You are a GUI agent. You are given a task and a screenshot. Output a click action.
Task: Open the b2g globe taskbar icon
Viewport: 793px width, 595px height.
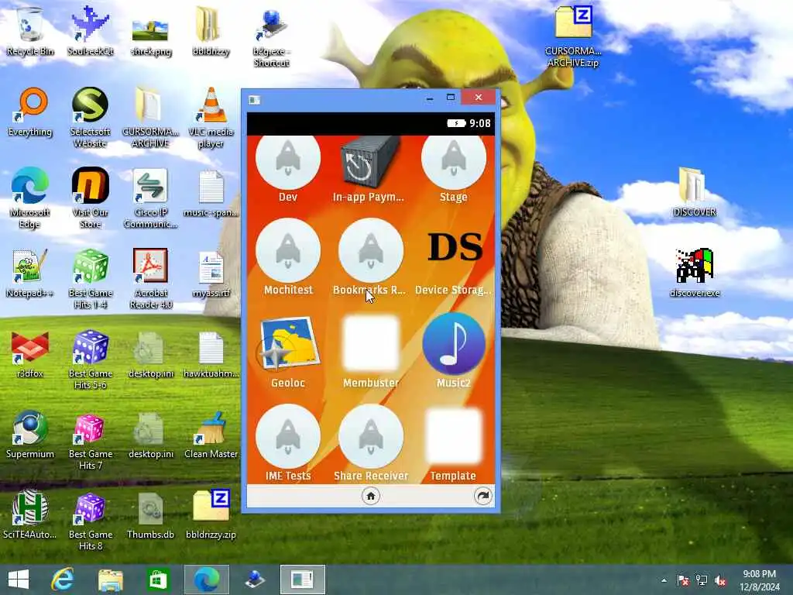click(x=254, y=580)
